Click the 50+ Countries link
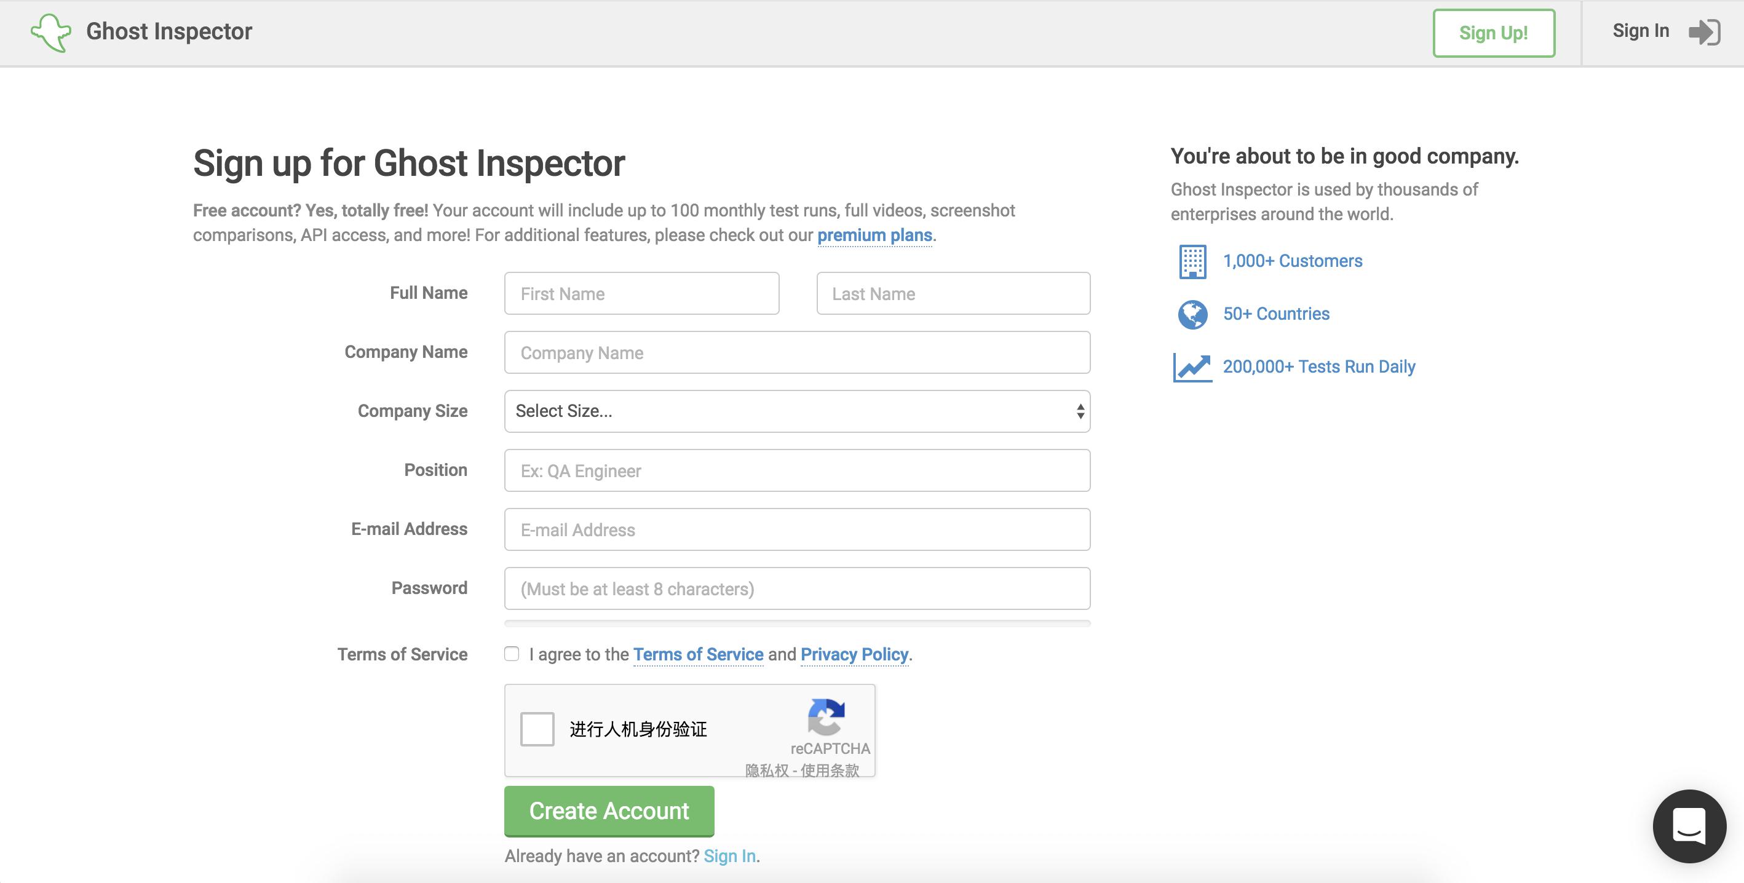Image resolution: width=1744 pixels, height=883 pixels. tap(1276, 314)
